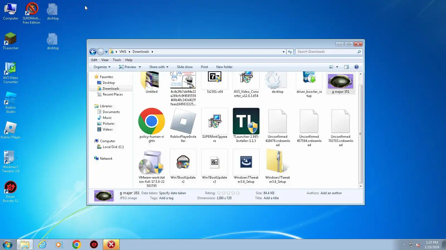
Task: Open Explorer Help question mark icon
Action: [356, 67]
